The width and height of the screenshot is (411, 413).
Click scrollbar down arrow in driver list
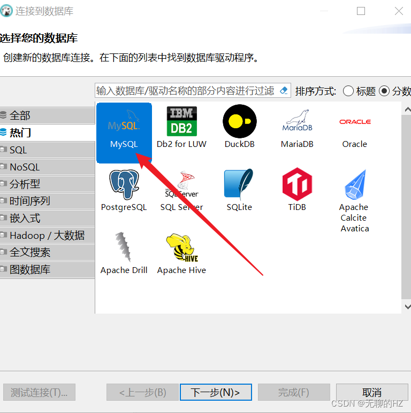point(407,307)
